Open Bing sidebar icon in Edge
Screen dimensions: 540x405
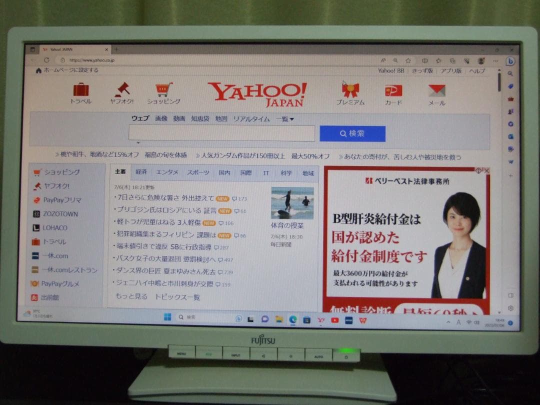tap(510, 61)
